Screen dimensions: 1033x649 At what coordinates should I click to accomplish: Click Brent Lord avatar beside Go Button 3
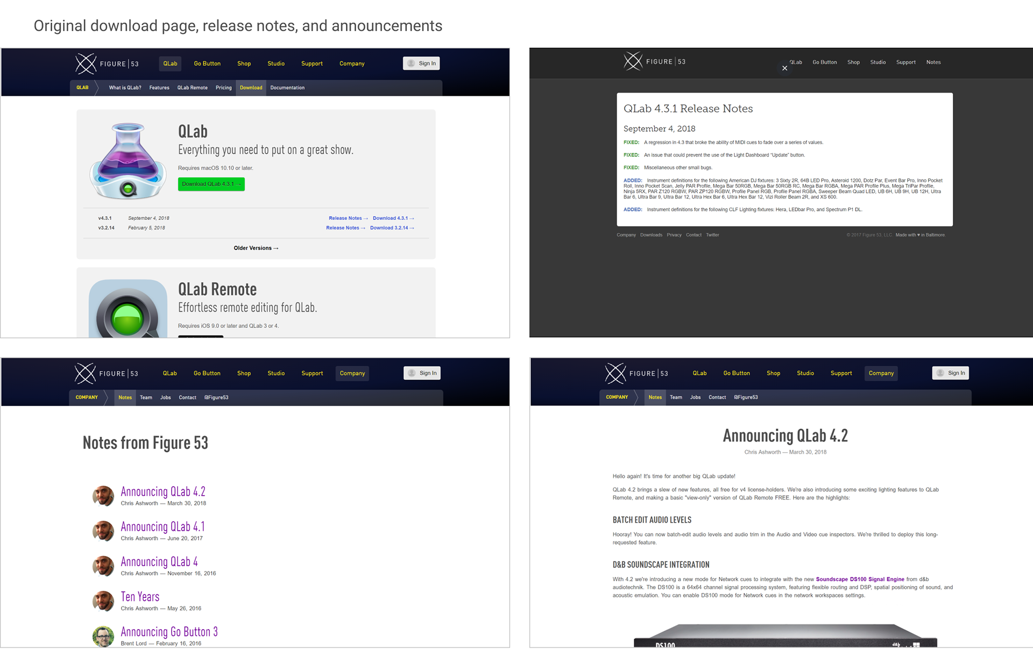pyautogui.click(x=103, y=636)
